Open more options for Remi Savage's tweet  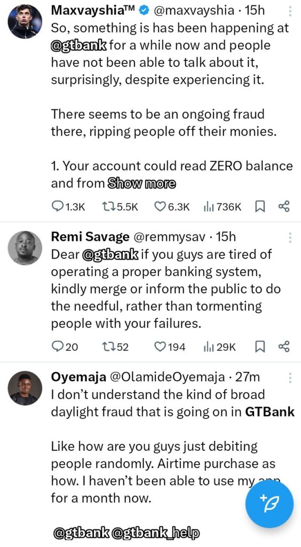[x=290, y=238]
